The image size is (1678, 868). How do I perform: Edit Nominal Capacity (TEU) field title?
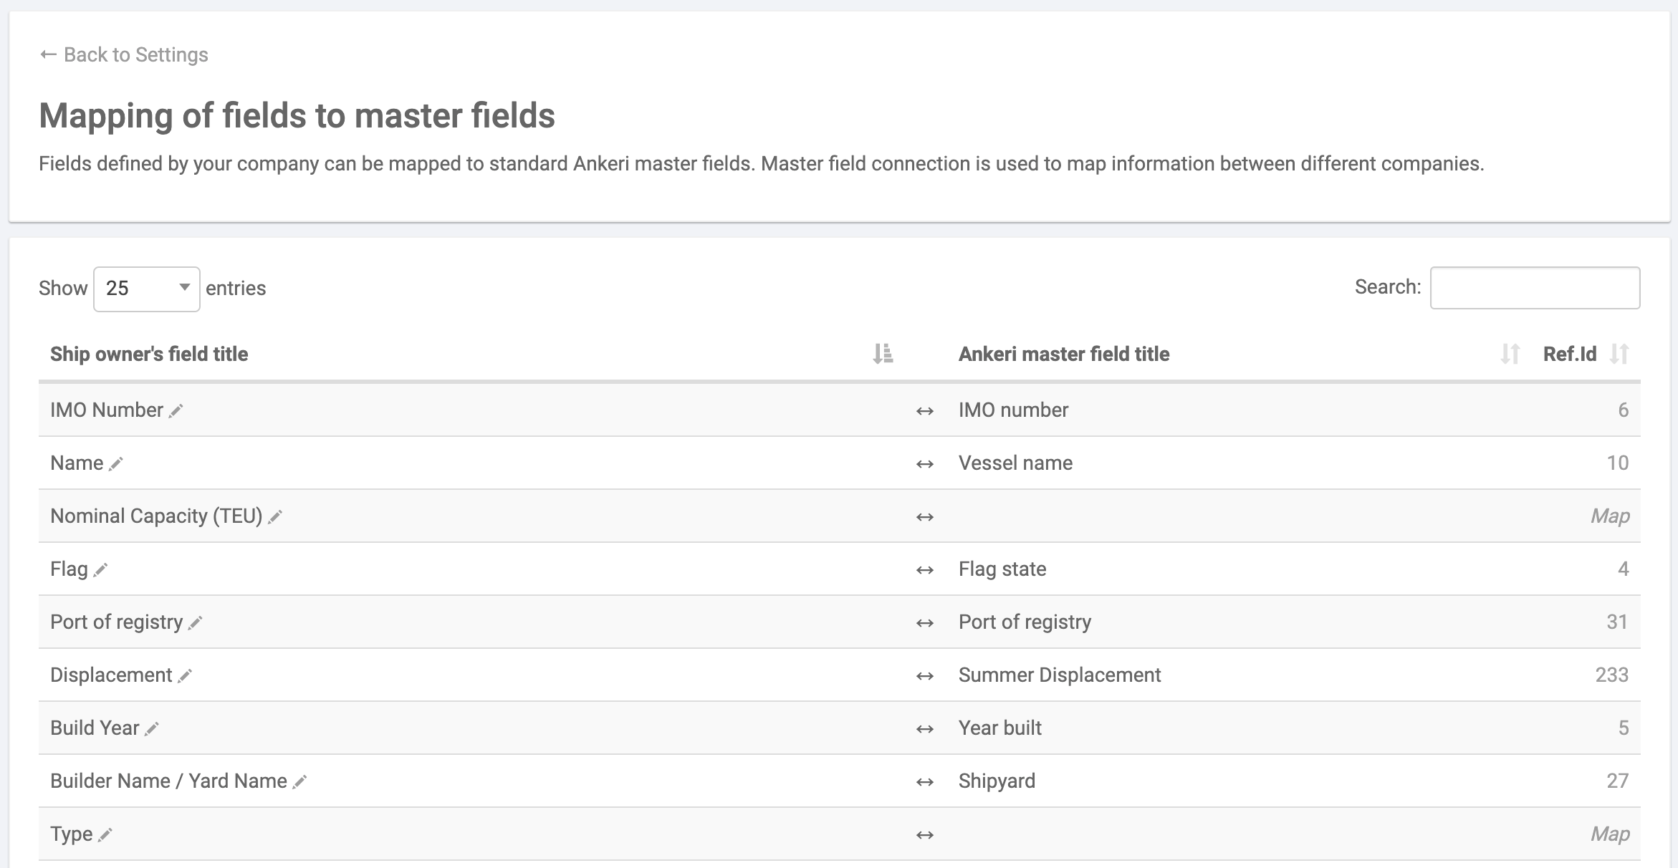coord(275,517)
